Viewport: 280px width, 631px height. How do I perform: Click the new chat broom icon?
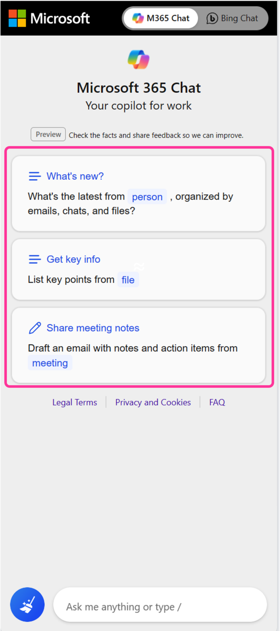[x=27, y=604]
